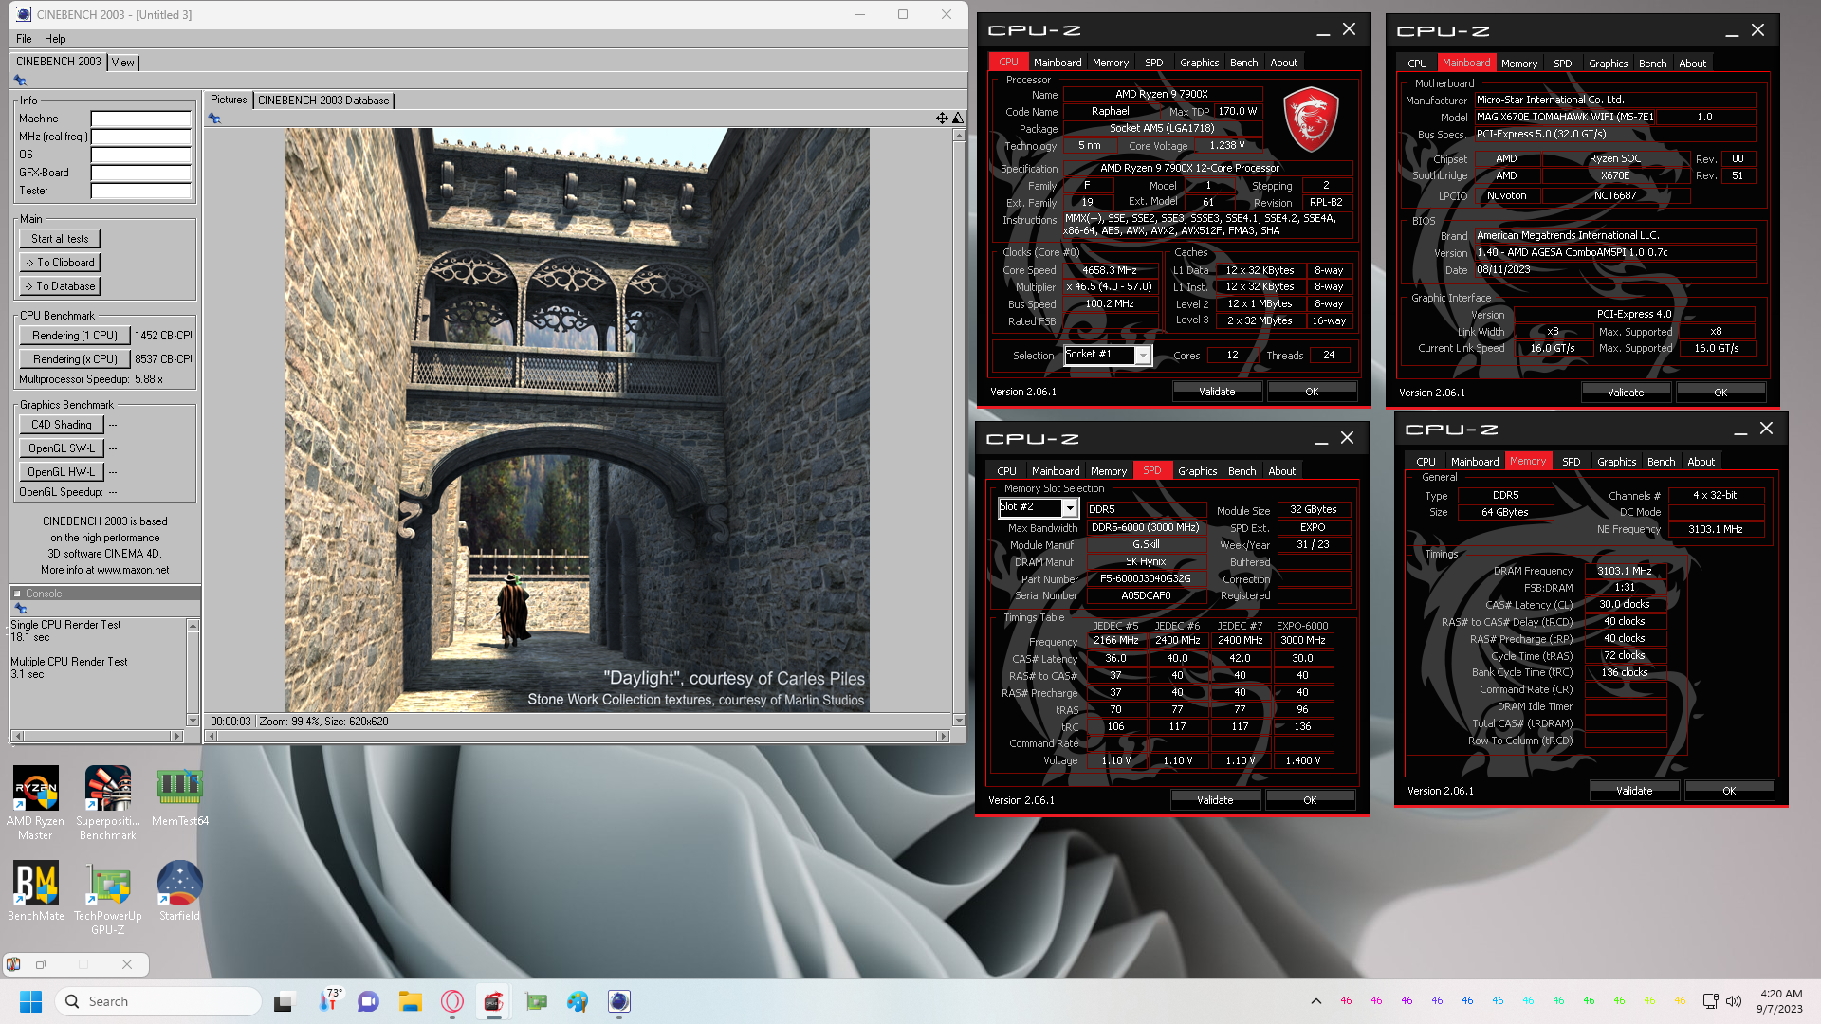Open Bench tab in the CPU-Z window showing CPU

tap(1243, 63)
